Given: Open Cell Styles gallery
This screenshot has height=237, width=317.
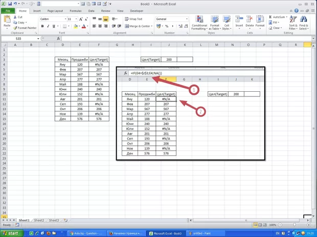Looking at the screenshot, I should [x=227, y=23].
